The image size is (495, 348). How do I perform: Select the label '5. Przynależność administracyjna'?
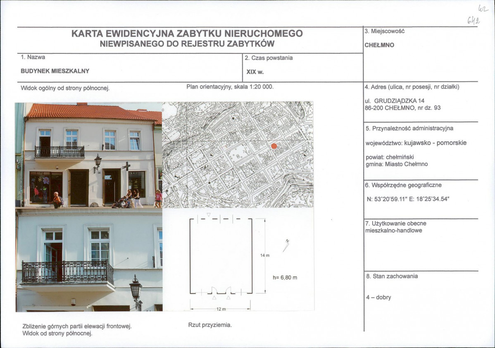[409, 129]
